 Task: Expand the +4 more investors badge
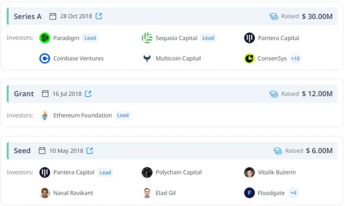[x=293, y=193]
